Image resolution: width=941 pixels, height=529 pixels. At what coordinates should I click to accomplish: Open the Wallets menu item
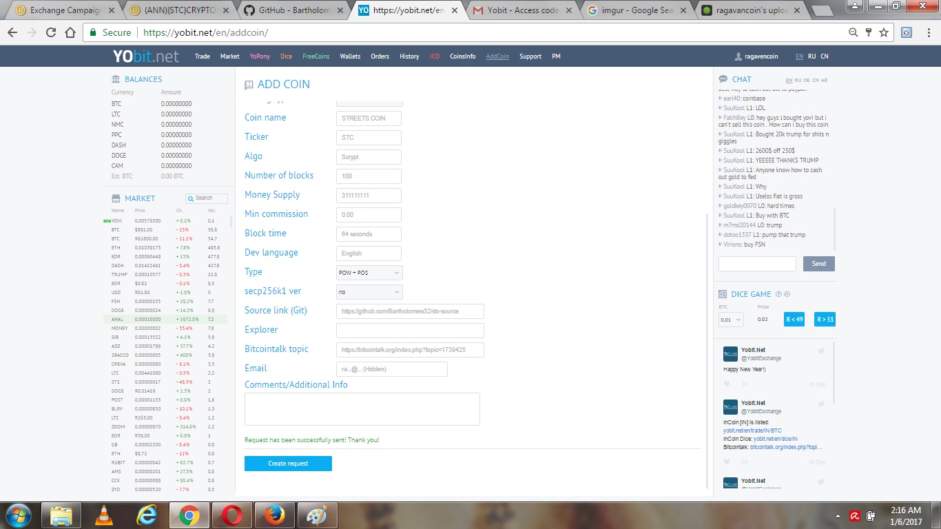[x=350, y=56]
